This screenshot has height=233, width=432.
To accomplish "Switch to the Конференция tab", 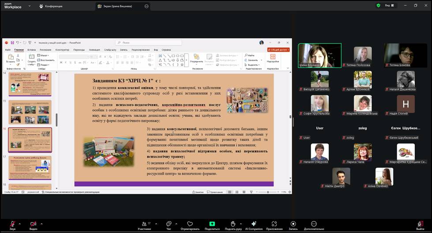I will [x=53, y=6].
